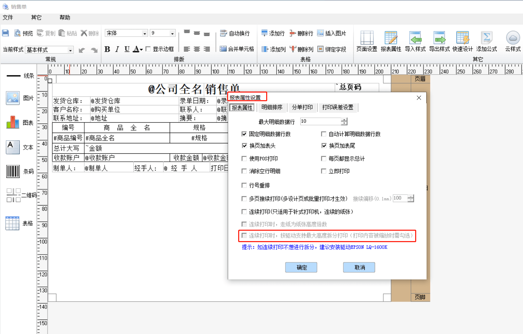Click the save disk icon
523x334 pixels.
pos(6,33)
